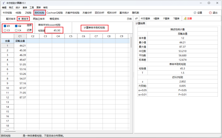Open settings via the gear icon
222x138 pixels.
[195, 13]
